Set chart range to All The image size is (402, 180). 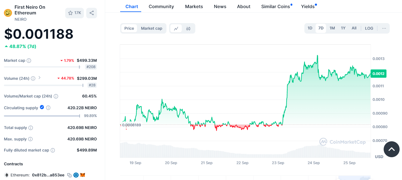354,28
